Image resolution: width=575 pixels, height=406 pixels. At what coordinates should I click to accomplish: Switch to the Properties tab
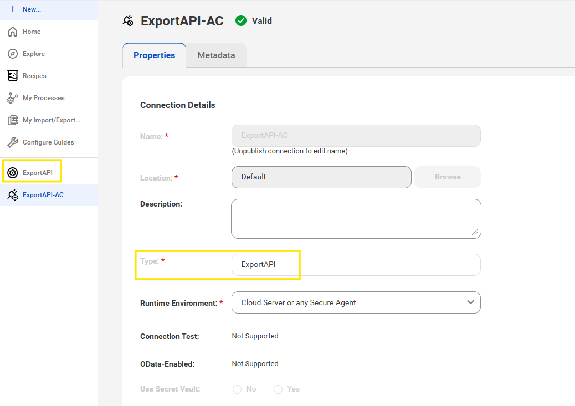155,55
